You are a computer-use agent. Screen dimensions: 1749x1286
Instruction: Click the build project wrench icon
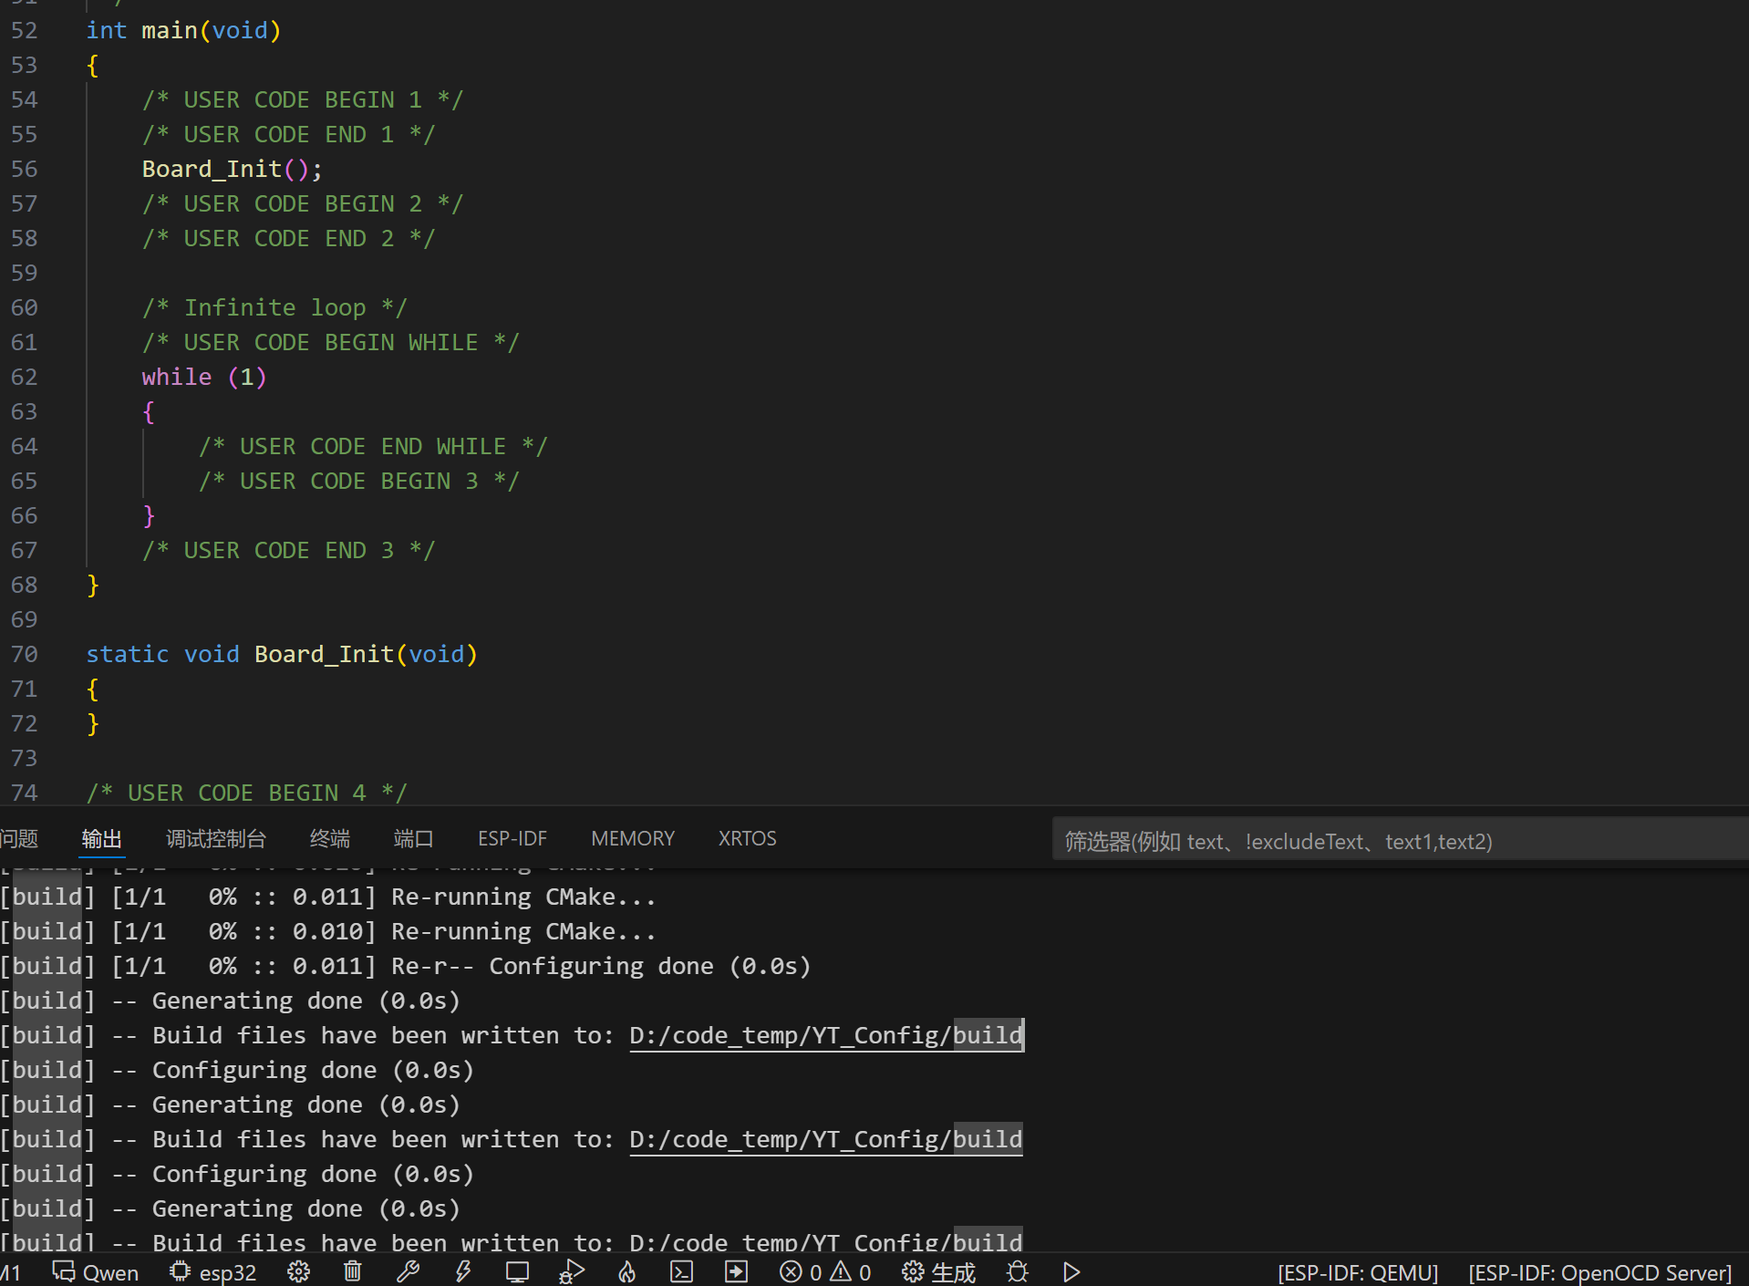(x=408, y=1272)
